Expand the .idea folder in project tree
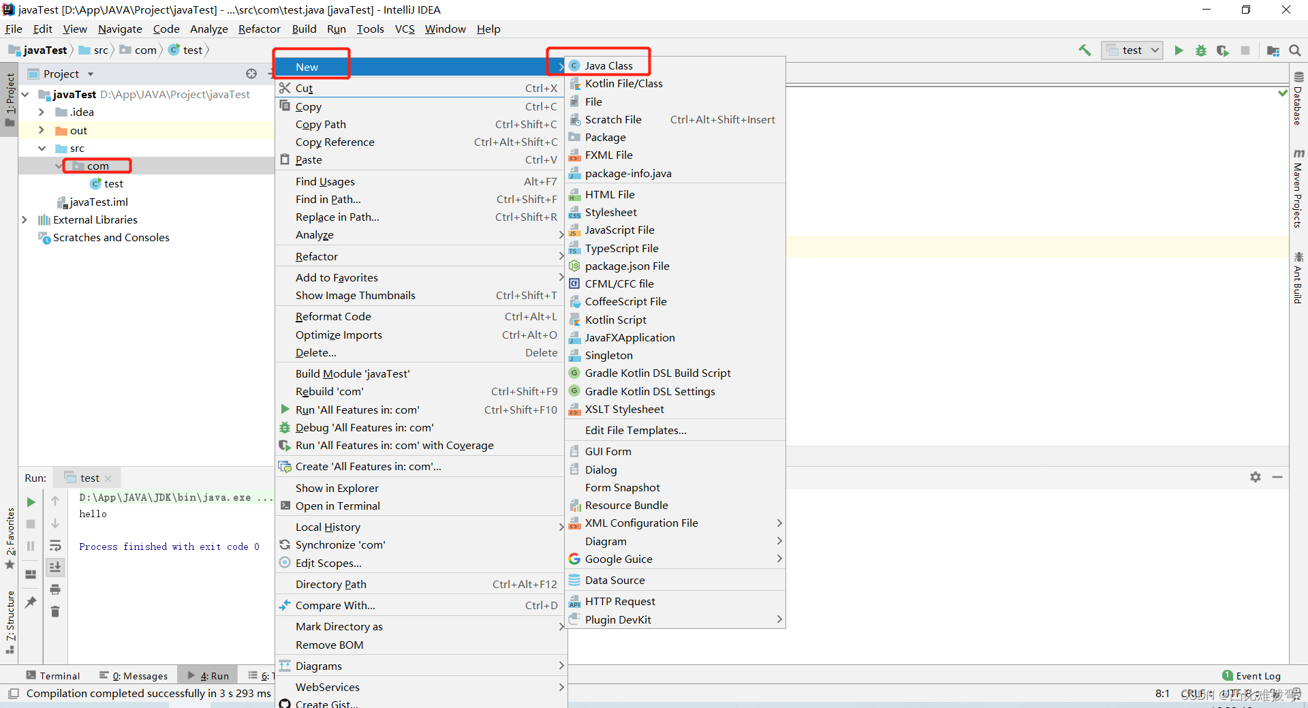The width and height of the screenshot is (1308, 708). 41,112
